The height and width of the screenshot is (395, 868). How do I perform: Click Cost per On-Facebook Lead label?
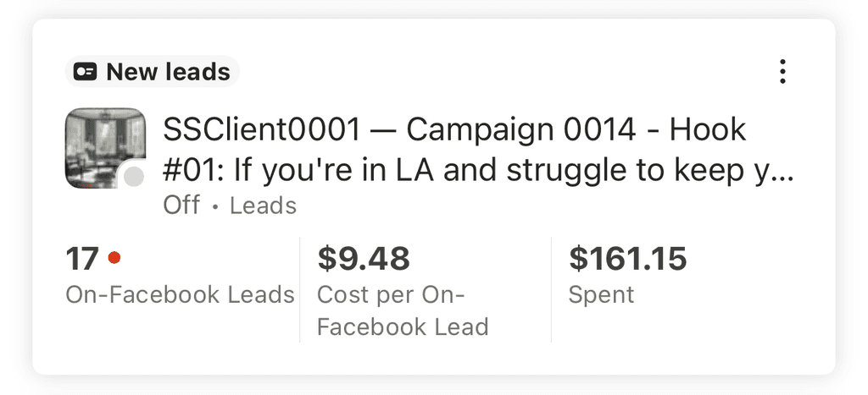403,310
